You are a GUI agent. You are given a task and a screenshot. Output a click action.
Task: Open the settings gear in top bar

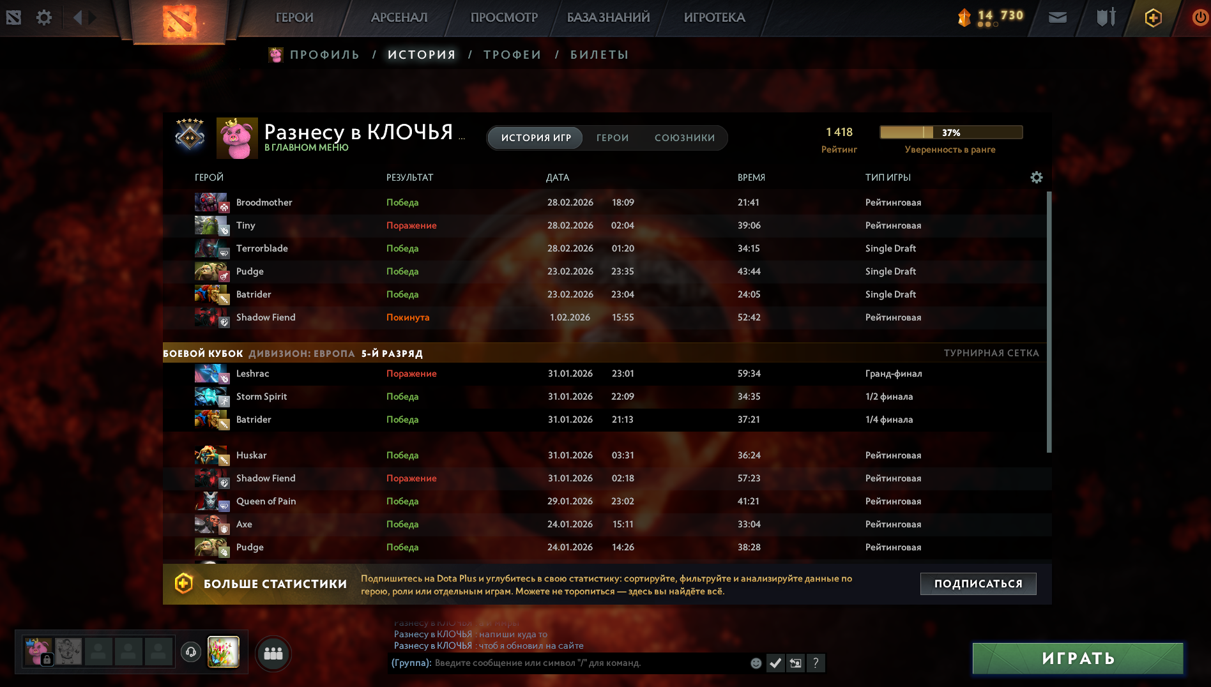point(44,17)
